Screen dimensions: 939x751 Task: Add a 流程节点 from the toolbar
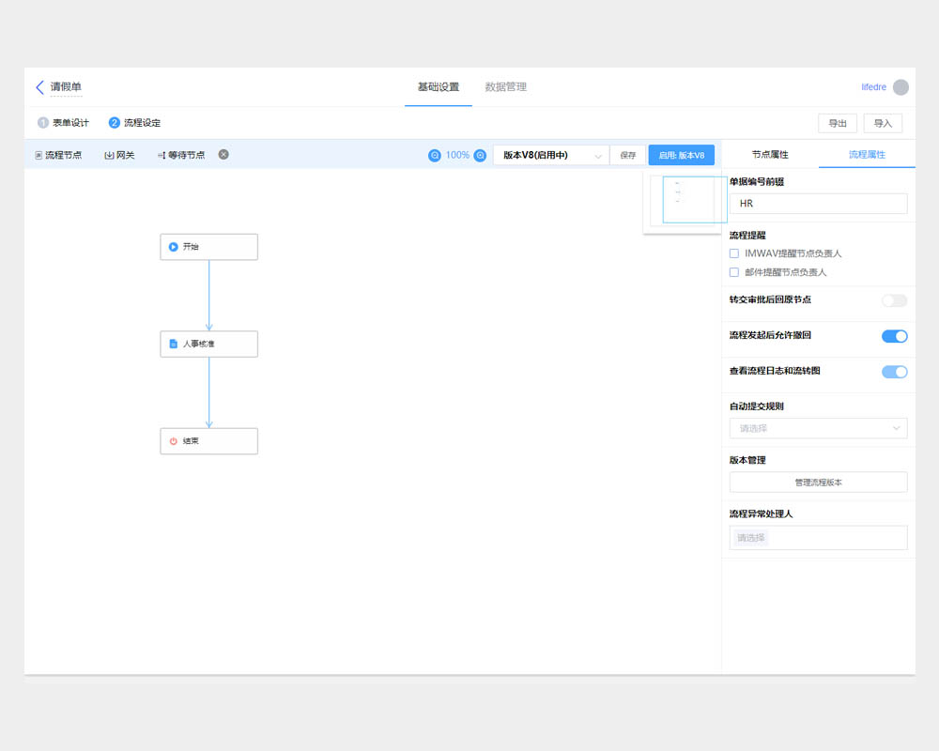58,155
